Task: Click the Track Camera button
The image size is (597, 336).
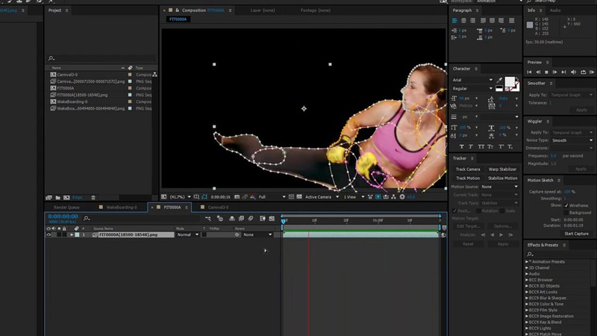Action: coord(468,169)
